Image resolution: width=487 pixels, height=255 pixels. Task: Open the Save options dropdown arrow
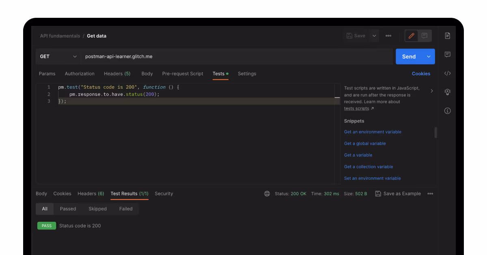[x=374, y=36]
